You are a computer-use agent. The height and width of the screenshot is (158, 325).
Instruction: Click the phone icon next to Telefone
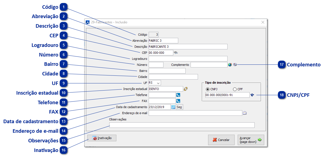click(x=178, y=95)
